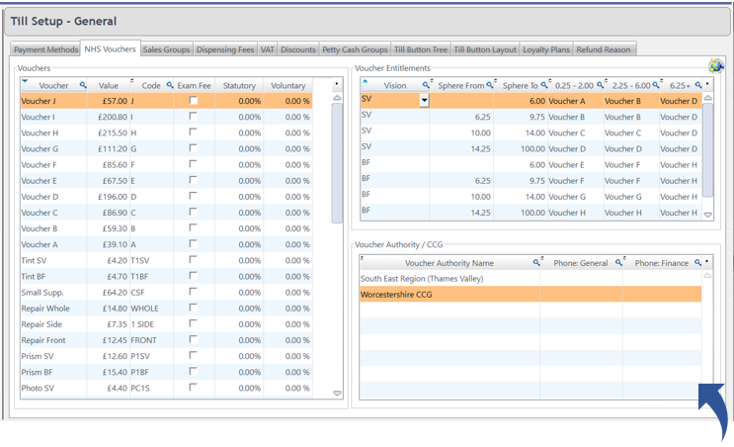Sort by Value column header
The width and height of the screenshot is (734, 447).
click(108, 86)
